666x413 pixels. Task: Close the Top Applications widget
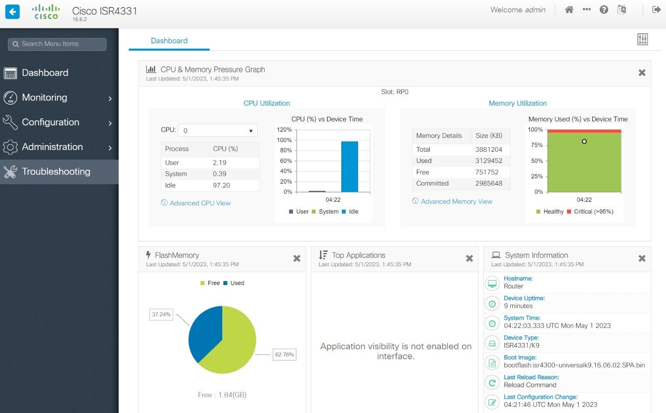[x=469, y=258]
